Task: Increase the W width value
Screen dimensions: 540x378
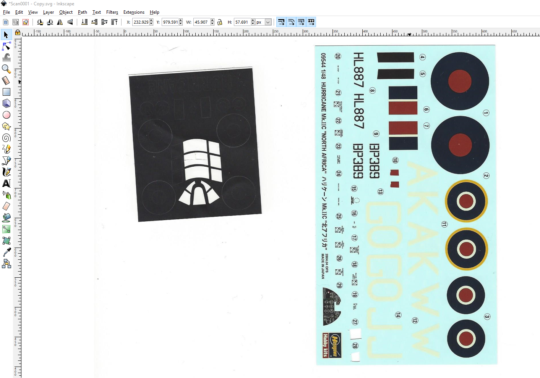Action: 212,21
